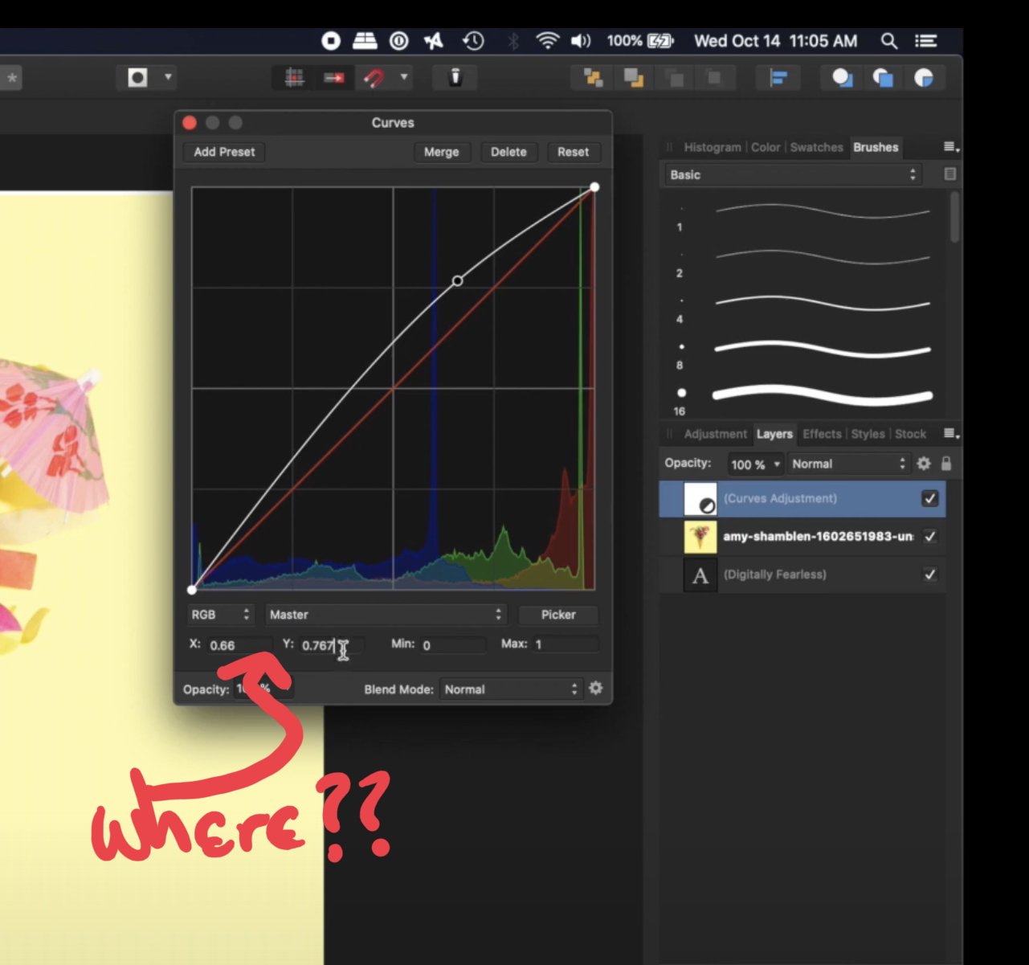Select the middle curve control point
This screenshot has width=1029, height=965.
pyautogui.click(x=457, y=280)
